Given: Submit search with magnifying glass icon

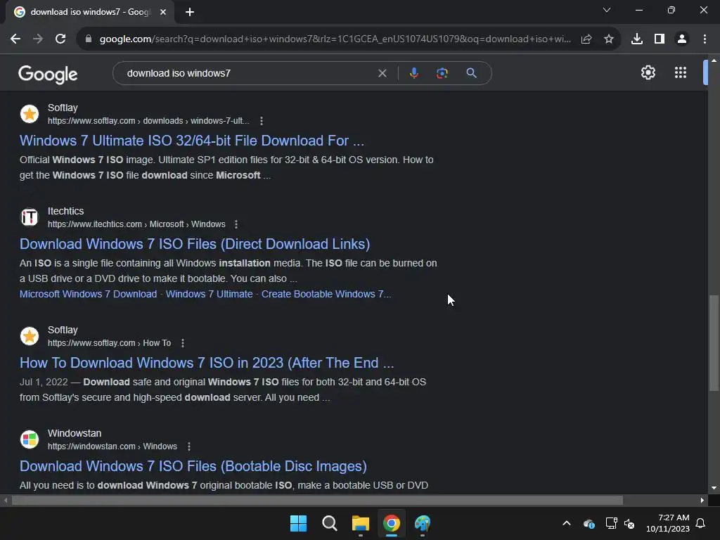Looking at the screenshot, I should 471,73.
